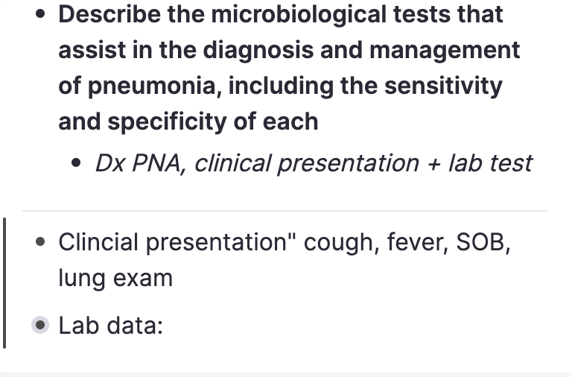The image size is (572, 377).
Task: Click the vertical bar left of notes
Action: (4, 283)
